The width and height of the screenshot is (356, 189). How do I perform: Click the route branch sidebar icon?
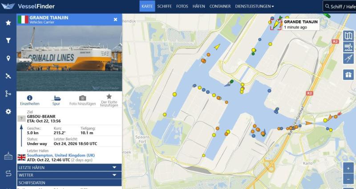click(x=8, y=94)
